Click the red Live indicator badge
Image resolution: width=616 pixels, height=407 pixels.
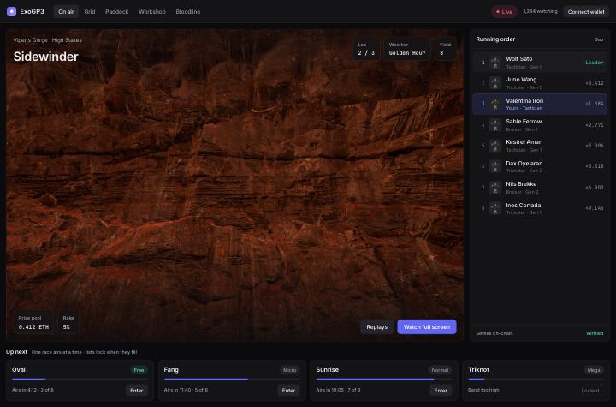tap(504, 12)
